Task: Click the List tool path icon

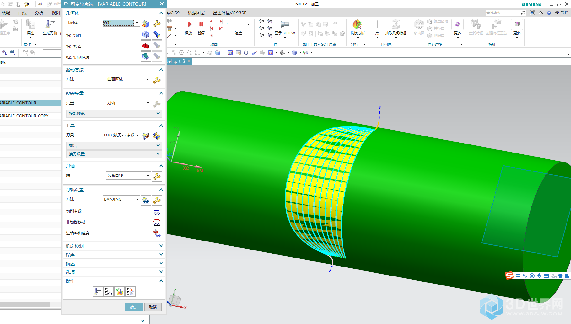Action: tap(130, 292)
